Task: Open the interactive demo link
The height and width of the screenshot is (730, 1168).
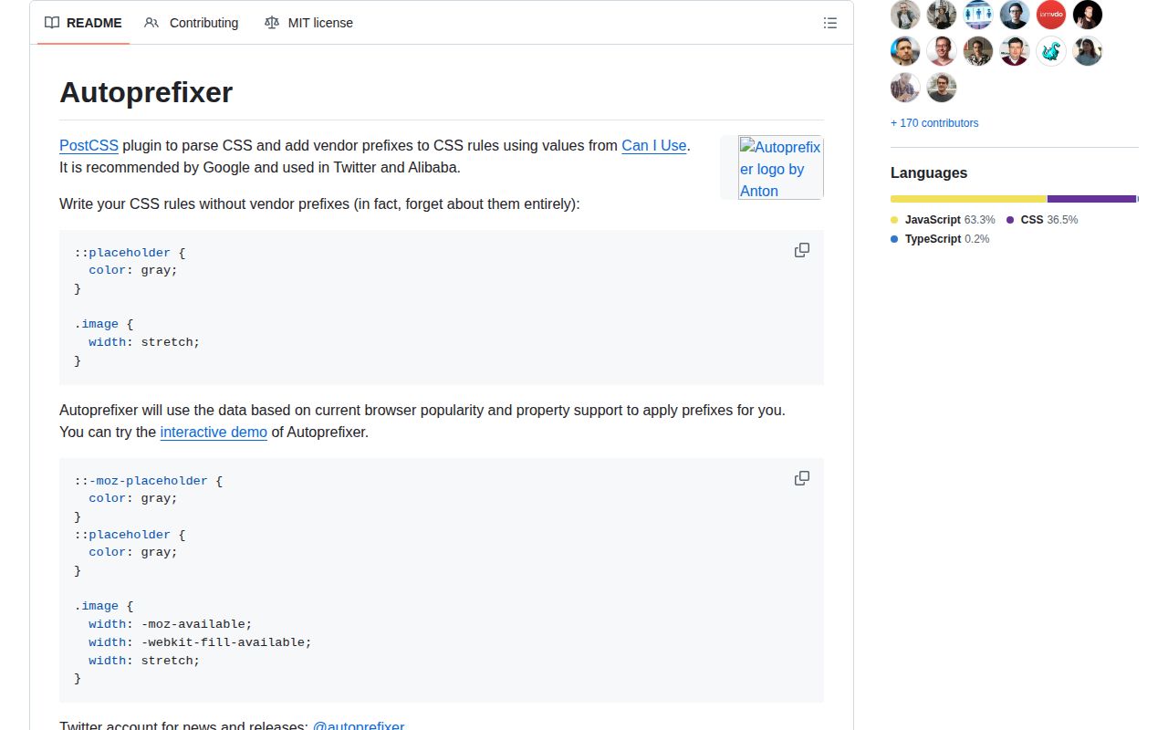Action: 214,433
